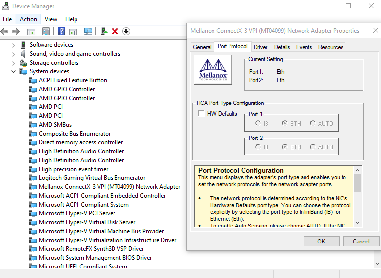Close the Mellanox adapter properties dialog
Screen dimensions: 381x278
[x=376, y=31]
